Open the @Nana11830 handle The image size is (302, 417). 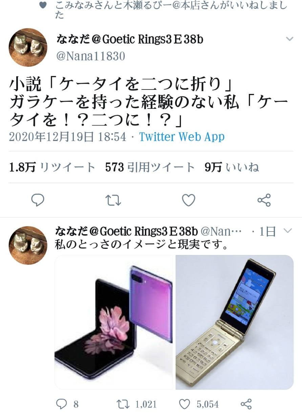tap(90, 56)
